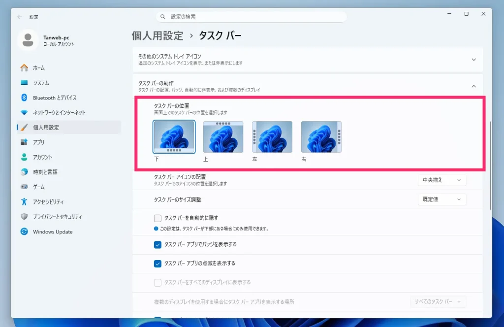Uncheck タスク バー アプリでバッジを表示する
Viewport: 504px width, 327px height.
point(157,245)
